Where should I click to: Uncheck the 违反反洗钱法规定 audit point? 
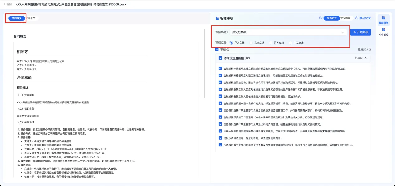pos(220,138)
